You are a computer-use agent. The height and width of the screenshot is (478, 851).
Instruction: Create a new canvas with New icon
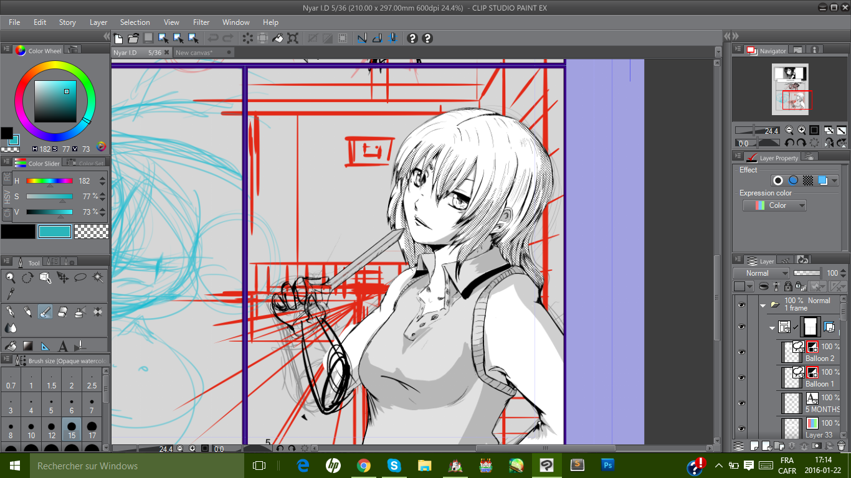coord(118,38)
